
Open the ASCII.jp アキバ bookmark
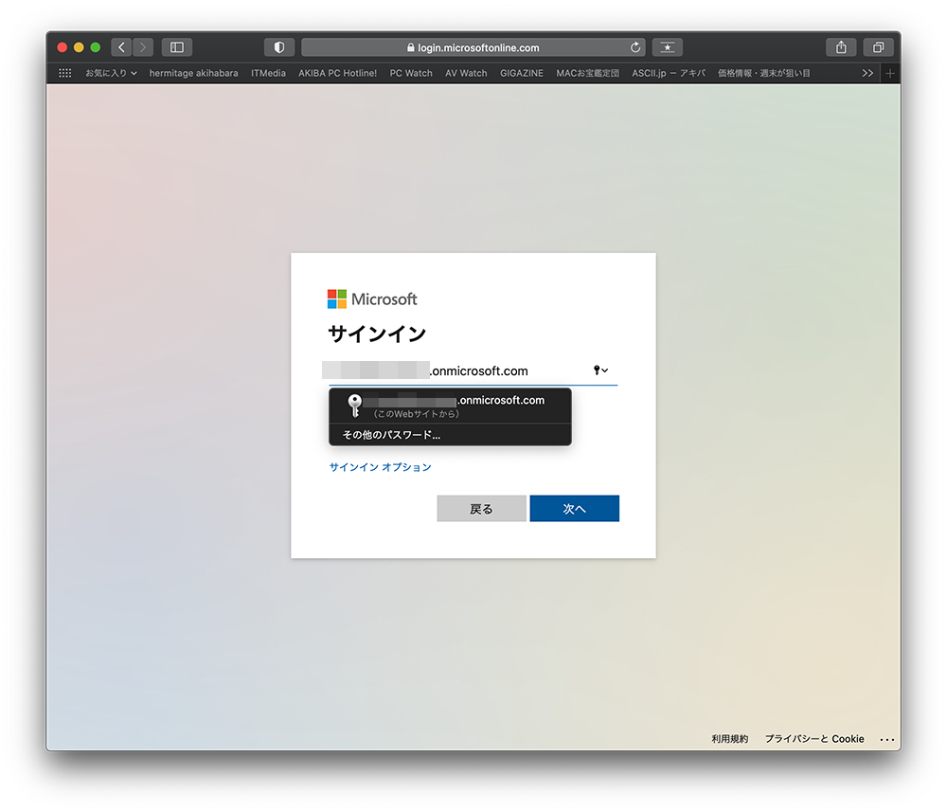tap(668, 73)
